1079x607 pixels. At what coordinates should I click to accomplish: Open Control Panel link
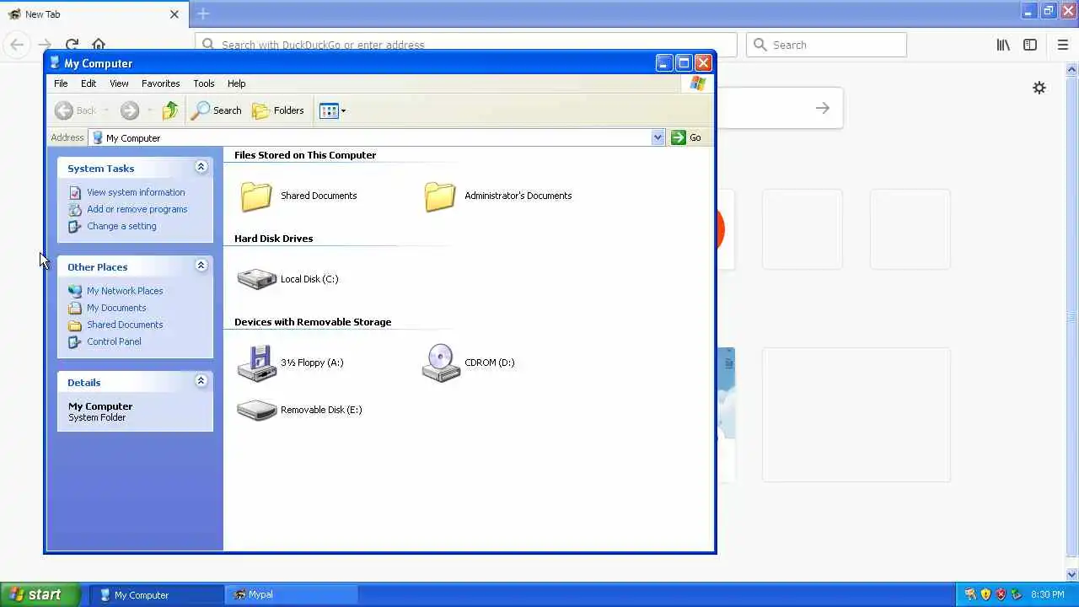pos(114,341)
